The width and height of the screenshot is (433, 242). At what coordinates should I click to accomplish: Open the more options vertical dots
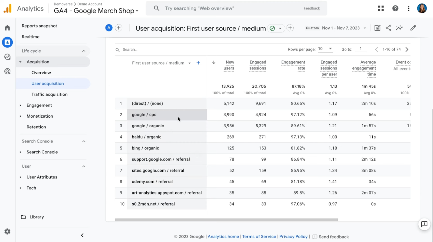(x=409, y=8)
